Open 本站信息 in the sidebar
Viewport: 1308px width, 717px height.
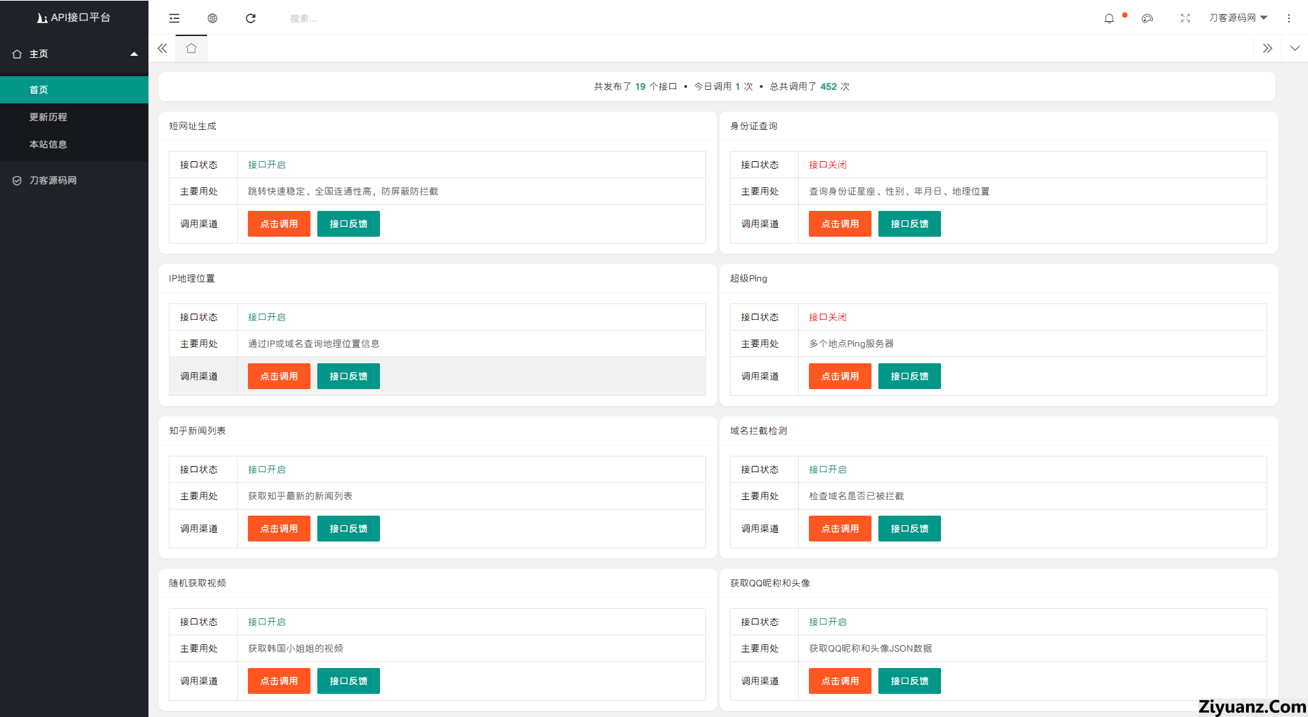coord(48,144)
